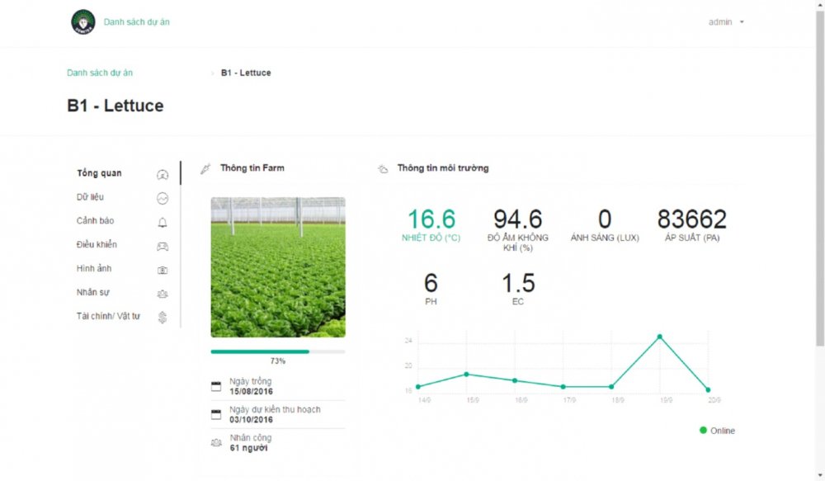Toggle the Online legend series
This screenshot has width=825, height=481.
(717, 431)
